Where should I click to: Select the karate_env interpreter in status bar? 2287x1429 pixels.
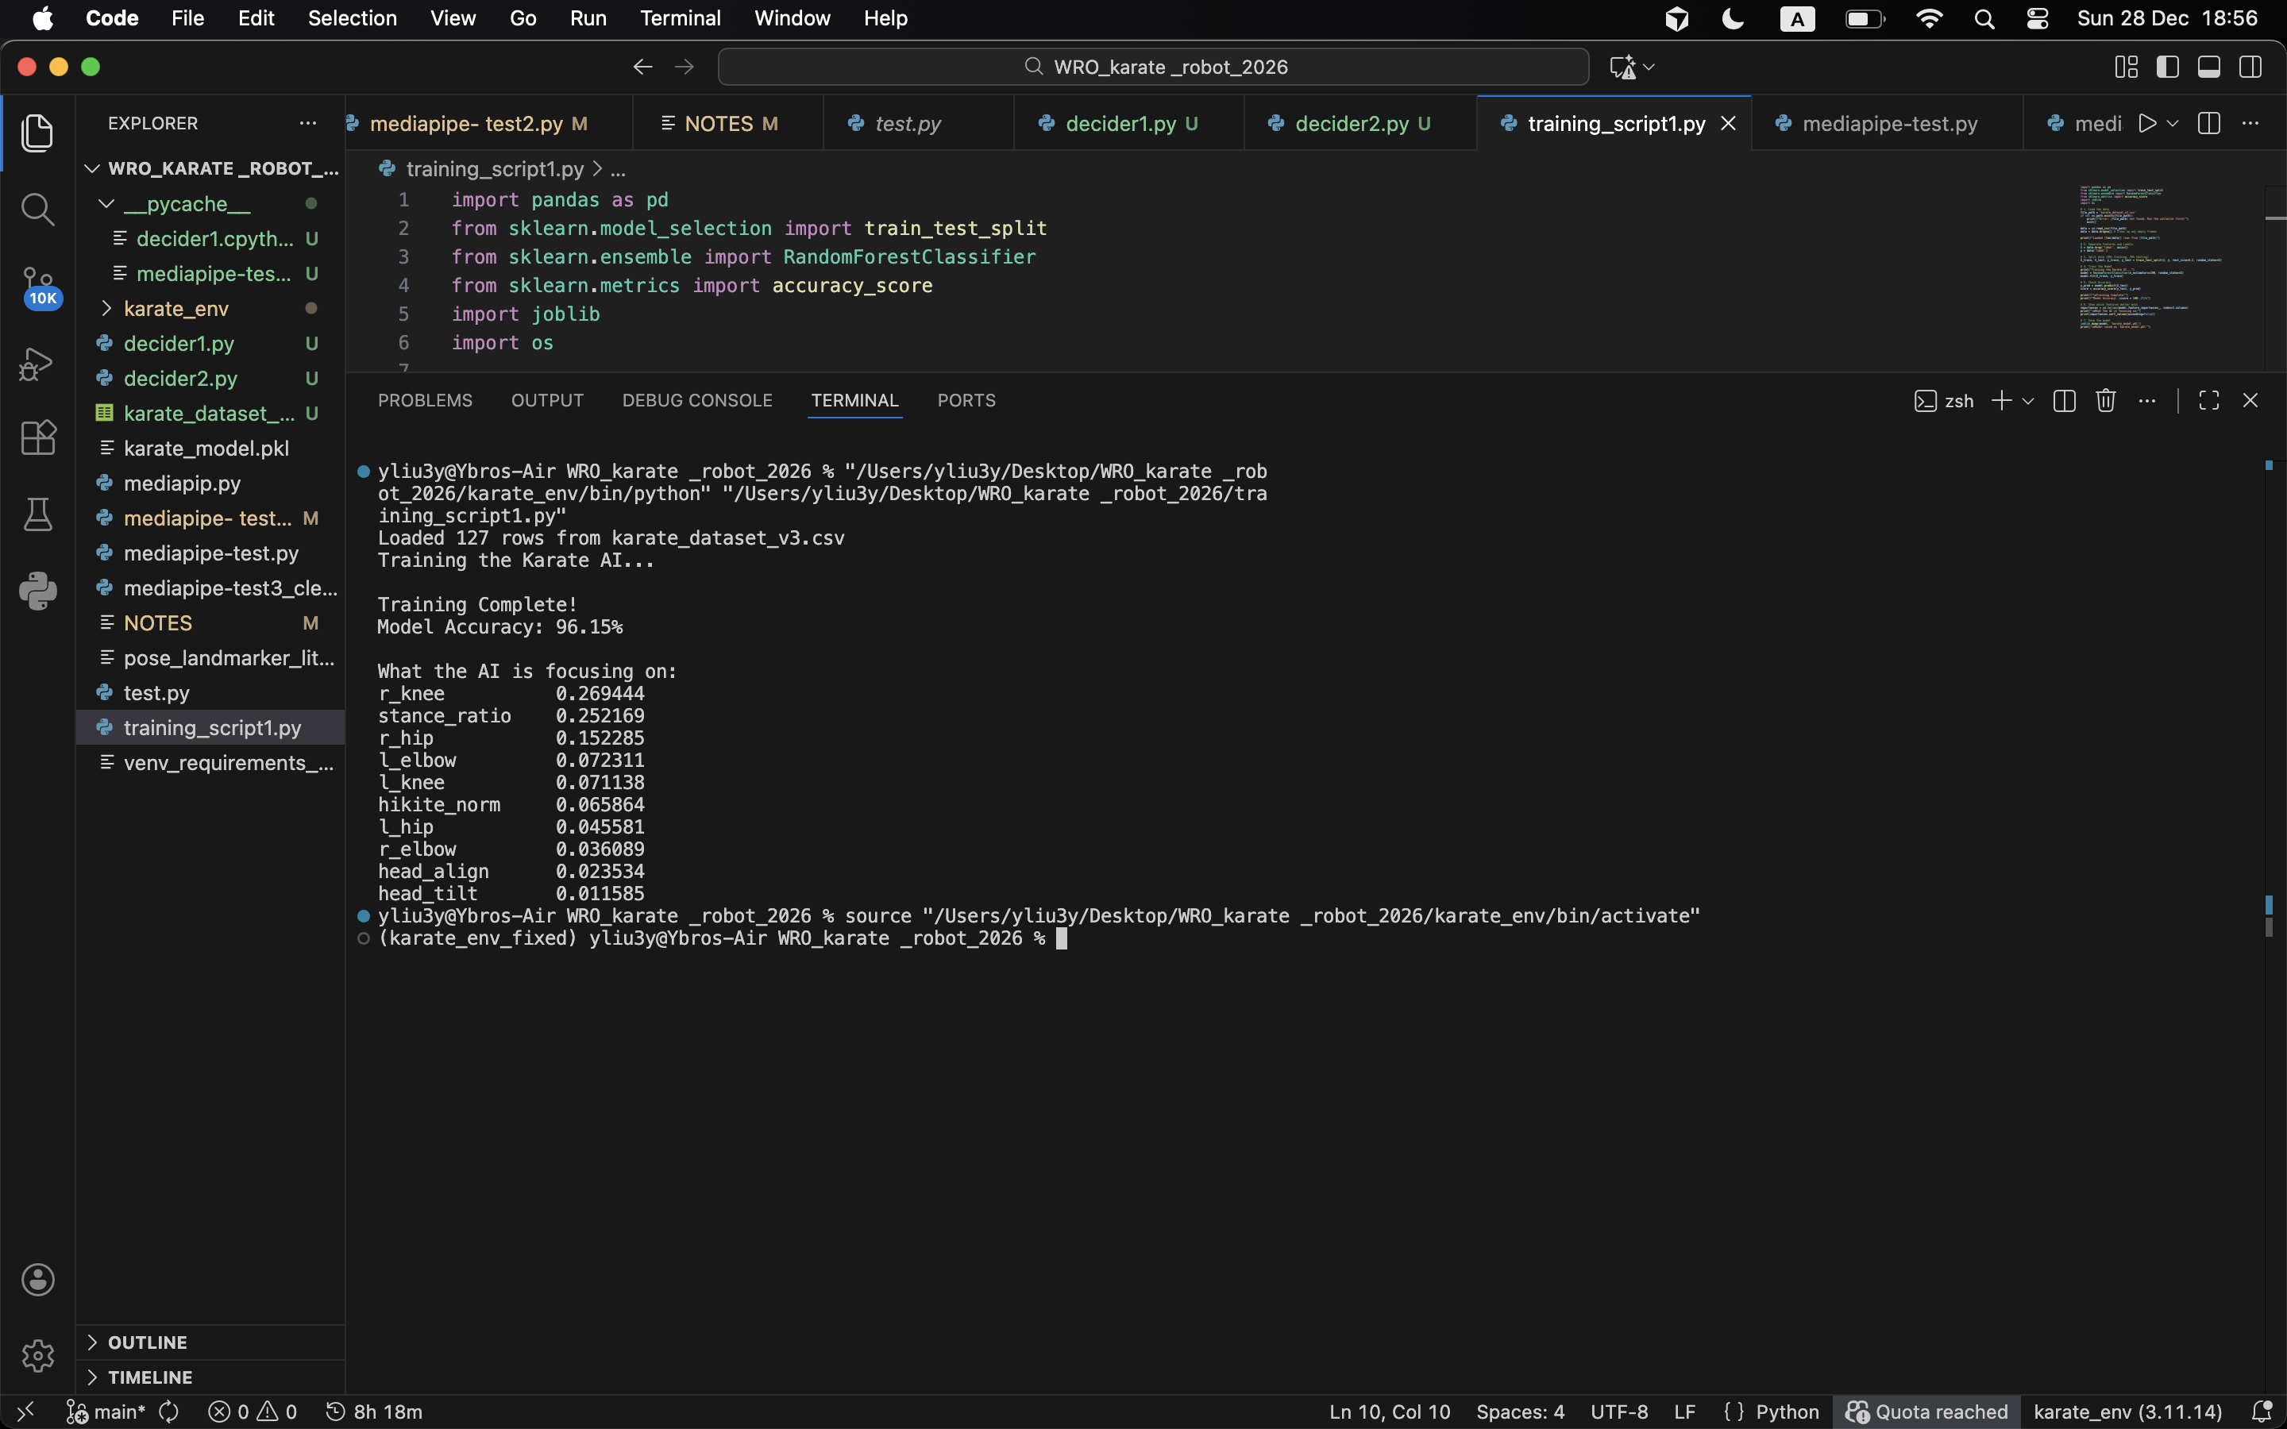pyautogui.click(x=2127, y=1411)
